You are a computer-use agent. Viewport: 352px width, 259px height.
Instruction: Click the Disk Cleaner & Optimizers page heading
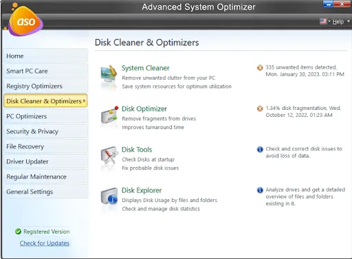pos(147,43)
